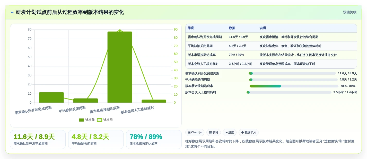Toggle the 试点后 legend item
This screenshot has width=367, height=159.
coord(105,120)
